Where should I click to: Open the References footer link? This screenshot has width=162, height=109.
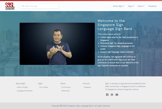(x=65, y=91)
